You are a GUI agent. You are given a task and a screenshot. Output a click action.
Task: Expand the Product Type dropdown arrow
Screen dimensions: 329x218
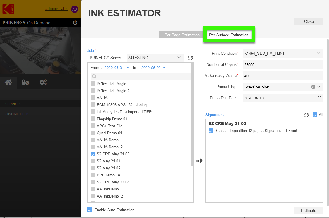(x=318, y=87)
